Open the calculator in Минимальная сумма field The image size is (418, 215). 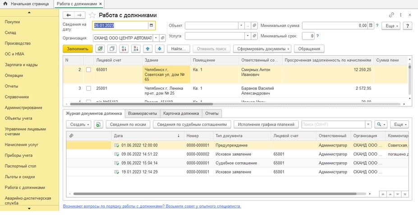tap(371, 26)
